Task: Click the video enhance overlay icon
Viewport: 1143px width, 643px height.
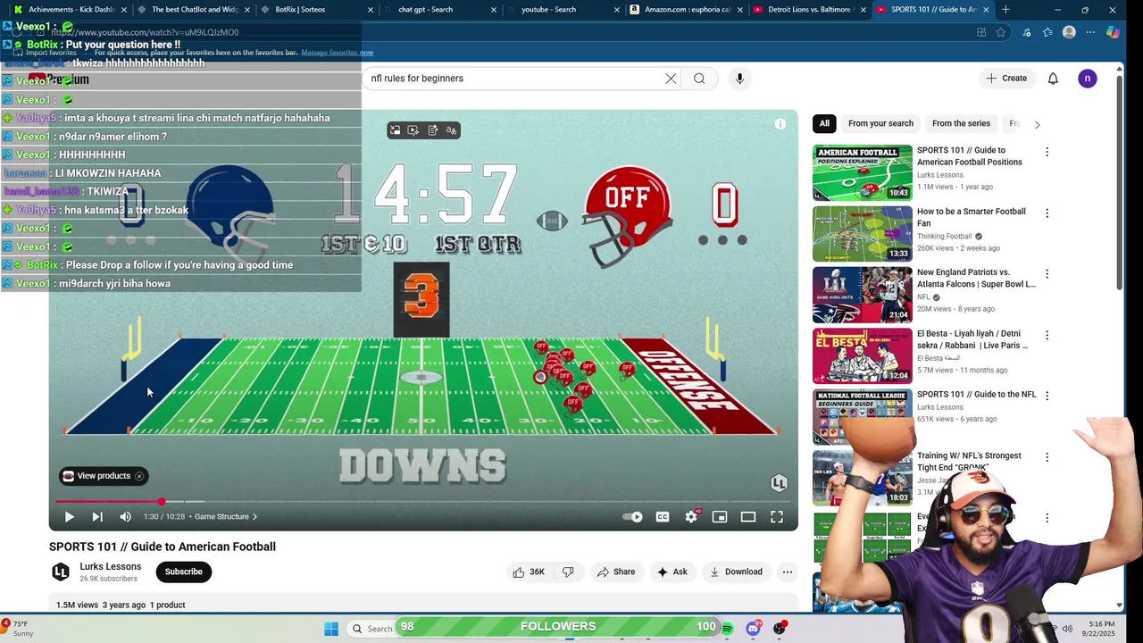Action: [x=413, y=130]
